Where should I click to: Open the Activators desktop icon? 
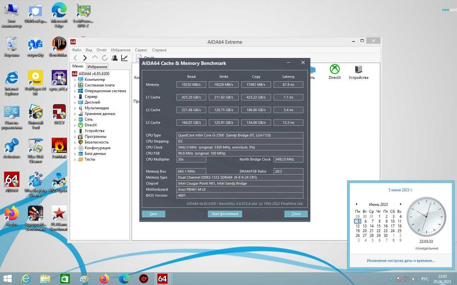point(12,148)
